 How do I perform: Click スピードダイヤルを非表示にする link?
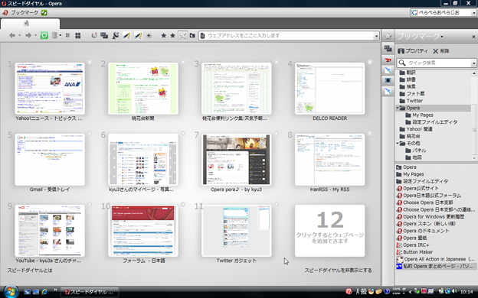point(338,270)
